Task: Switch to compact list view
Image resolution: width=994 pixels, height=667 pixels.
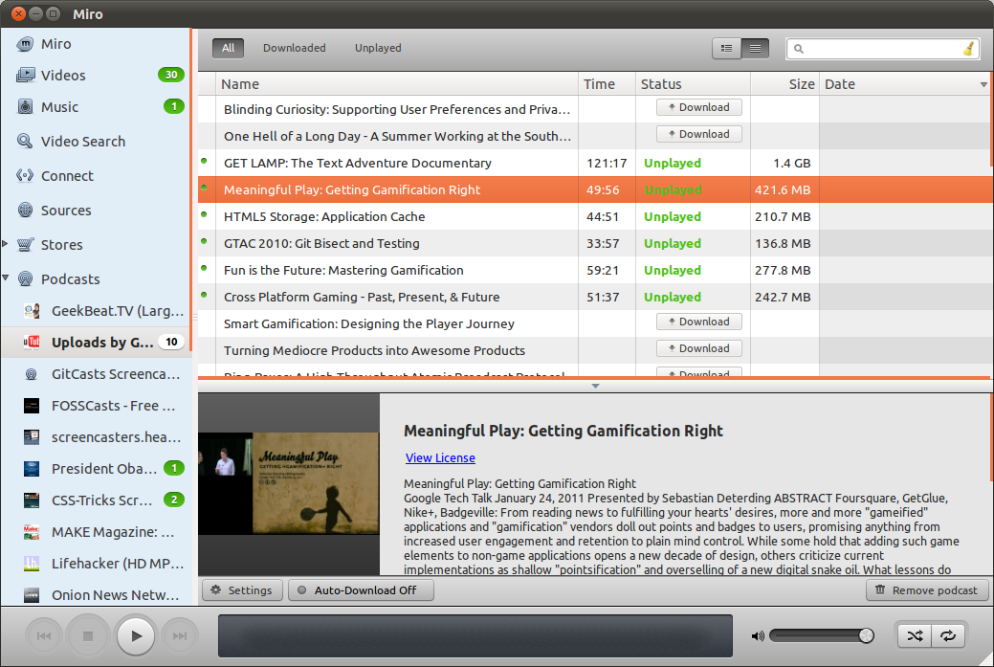Action: tap(755, 48)
